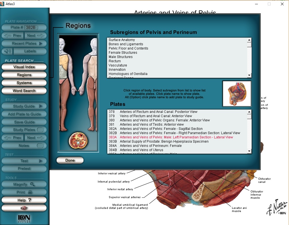This screenshot has width=289, height=225.
Task: Click the front-view figure's pink pelvis region
Action: click(63, 81)
